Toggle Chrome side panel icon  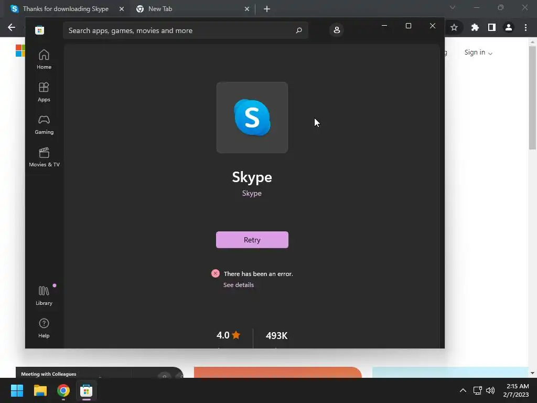(x=492, y=27)
